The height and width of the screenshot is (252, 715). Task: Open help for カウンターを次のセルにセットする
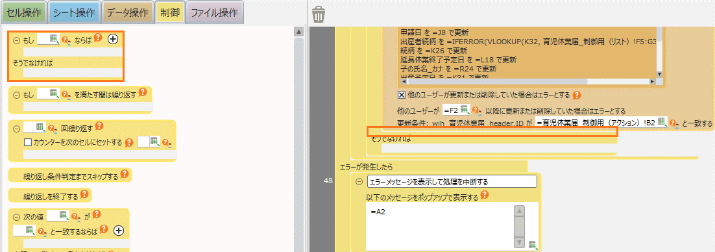pos(129,142)
